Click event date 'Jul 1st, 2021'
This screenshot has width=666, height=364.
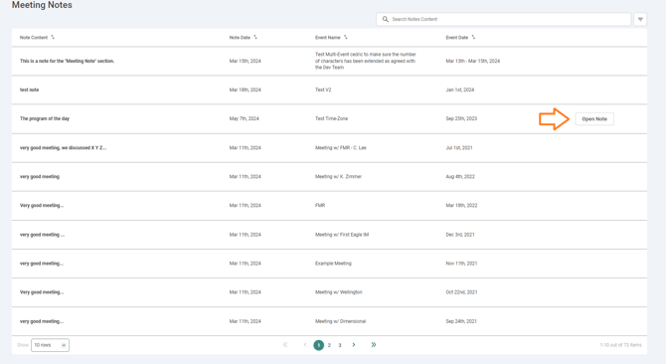click(x=459, y=148)
